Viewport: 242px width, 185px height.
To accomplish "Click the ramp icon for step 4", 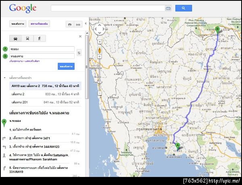I will tap(4, 156).
